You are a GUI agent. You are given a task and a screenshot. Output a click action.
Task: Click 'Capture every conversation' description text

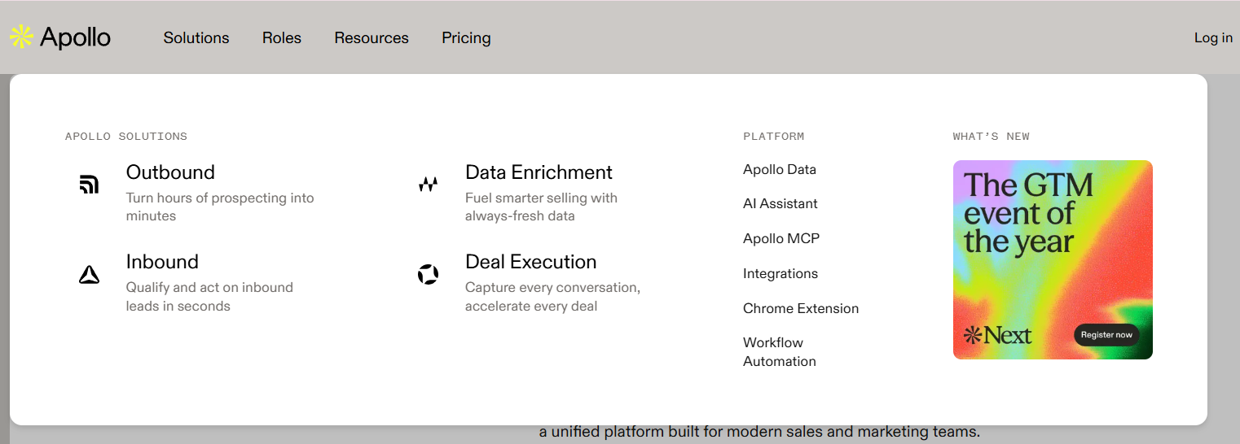[x=552, y=297]
